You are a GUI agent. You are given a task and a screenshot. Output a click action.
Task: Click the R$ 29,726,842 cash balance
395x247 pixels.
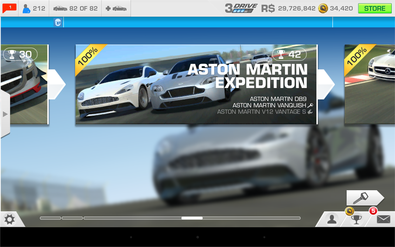[288, 9]
